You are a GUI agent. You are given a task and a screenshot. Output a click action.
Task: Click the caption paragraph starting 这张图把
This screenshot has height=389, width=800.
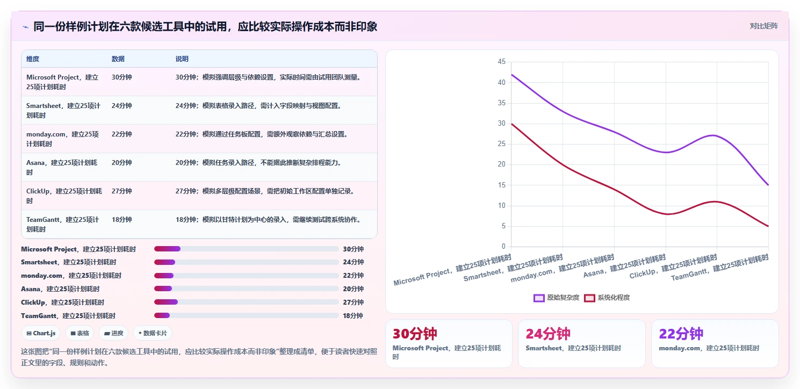(199, 357)
